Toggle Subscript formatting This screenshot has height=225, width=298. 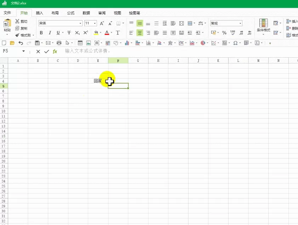pos(77,33)
